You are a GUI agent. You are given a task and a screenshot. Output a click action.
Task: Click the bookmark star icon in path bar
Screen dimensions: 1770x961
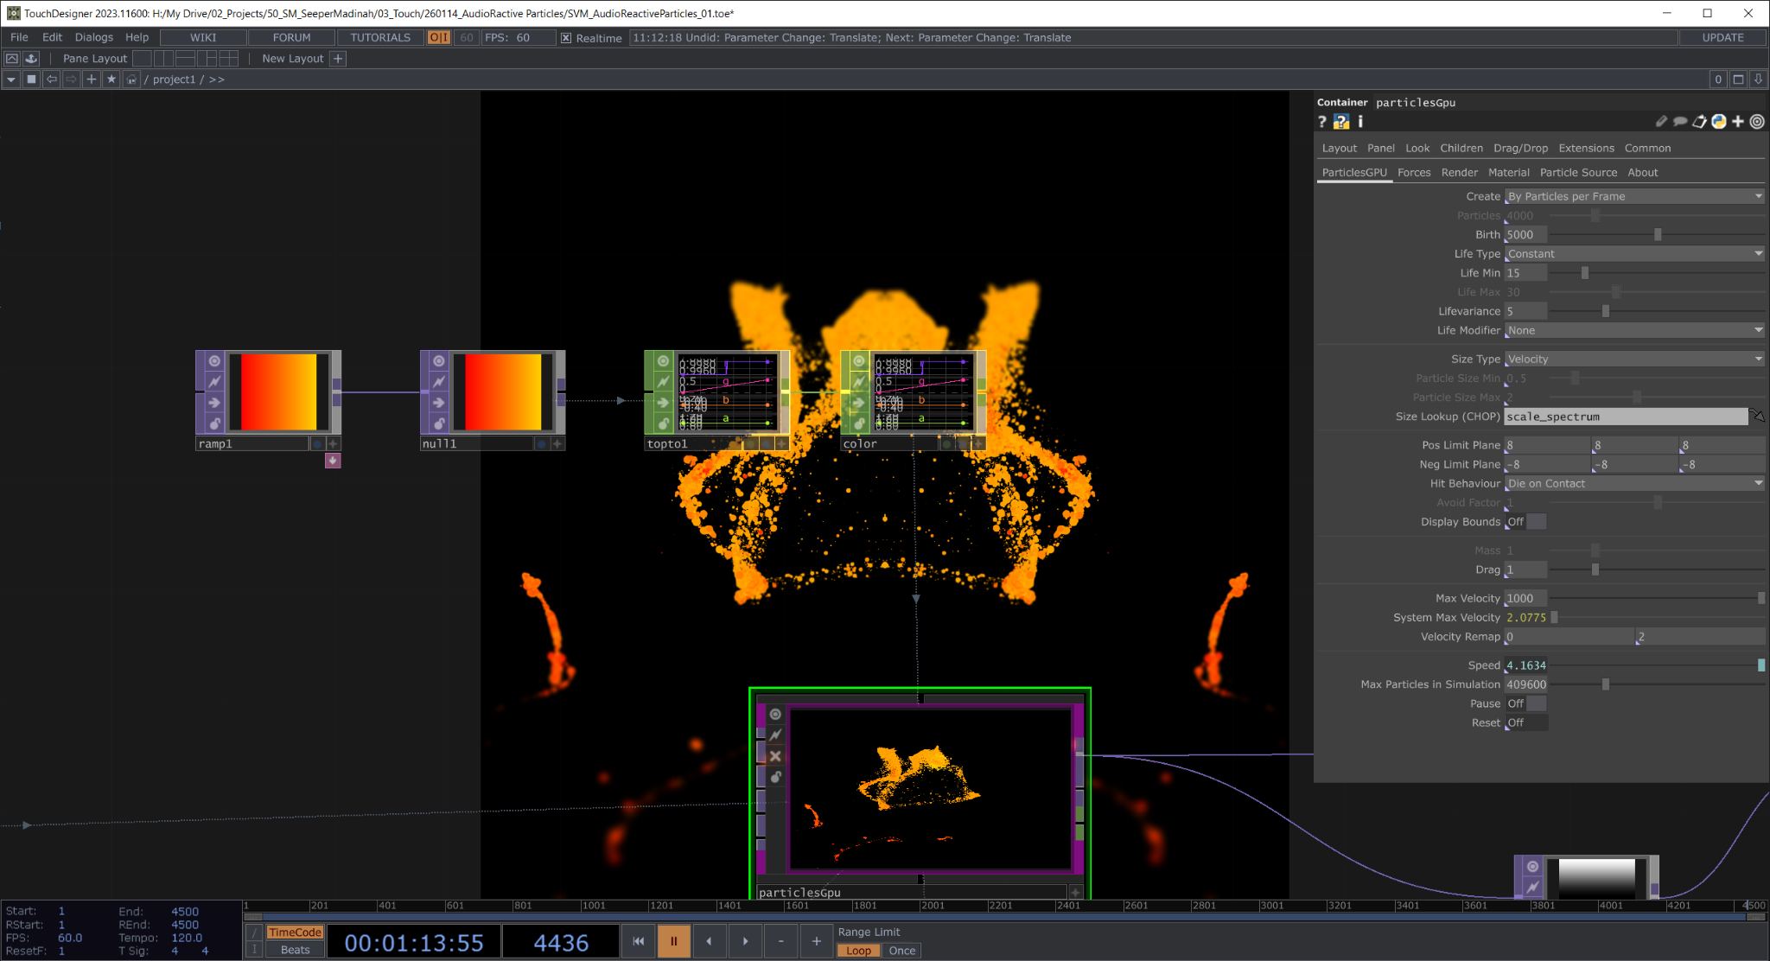[x=111, y=80]
